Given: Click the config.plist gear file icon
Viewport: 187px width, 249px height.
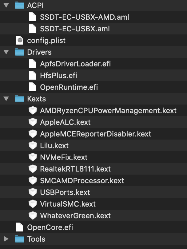Looking at the screenshot, I should 20,40.
